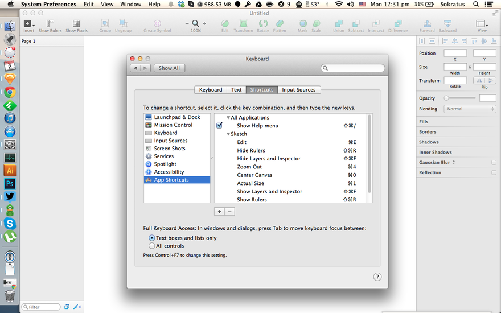Image resolution: width=501 pixels, height=313 pixels.
Task: Click the zoom magnifier icon in Sketch toolbar
Action: [x=195, y=23]
